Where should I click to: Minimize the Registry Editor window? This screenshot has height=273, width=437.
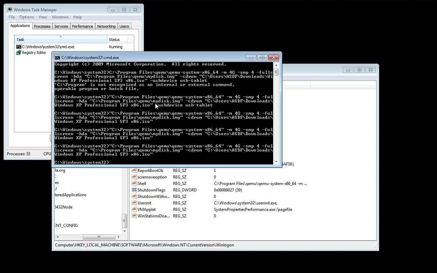348,70
